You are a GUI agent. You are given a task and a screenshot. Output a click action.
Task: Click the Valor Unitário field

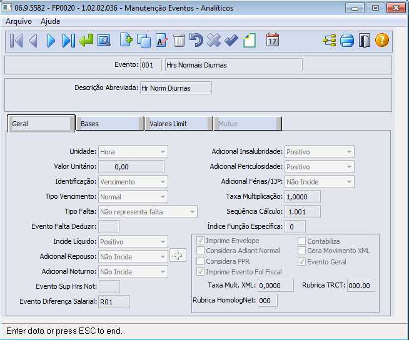pyautogui.click(x=131, y=167)
